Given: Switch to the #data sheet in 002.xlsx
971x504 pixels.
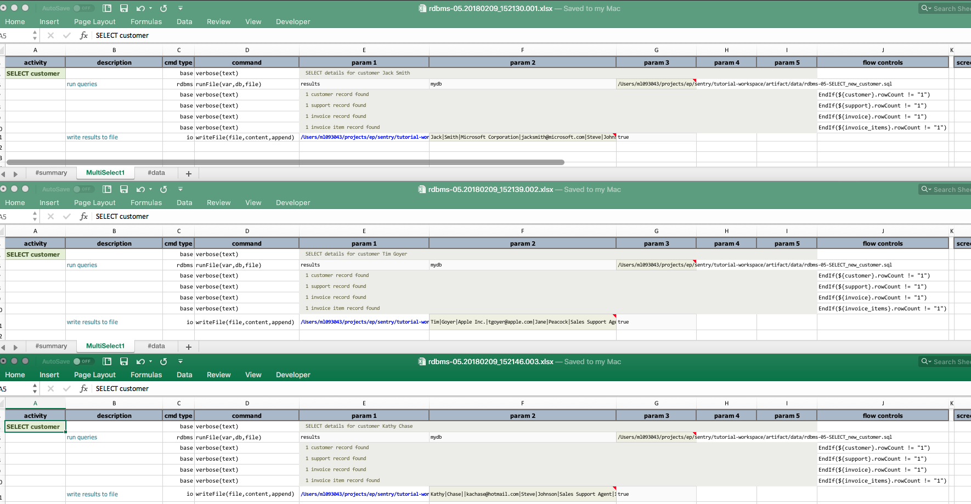Looking at the screenshot, I should (x=156, y=346).
